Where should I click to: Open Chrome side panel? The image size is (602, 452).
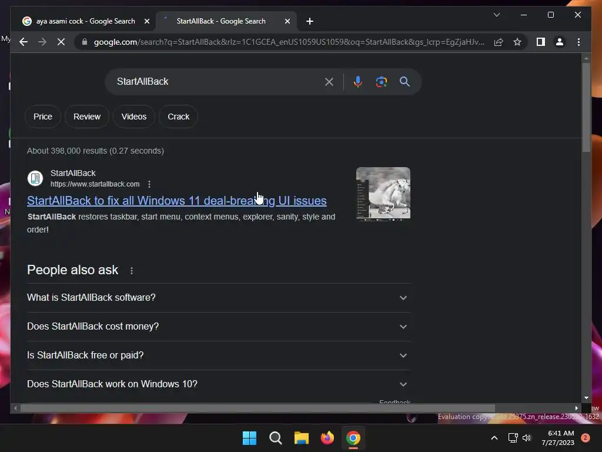coord(541,42)
